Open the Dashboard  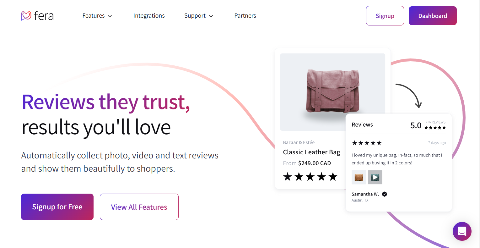(432, 15)
